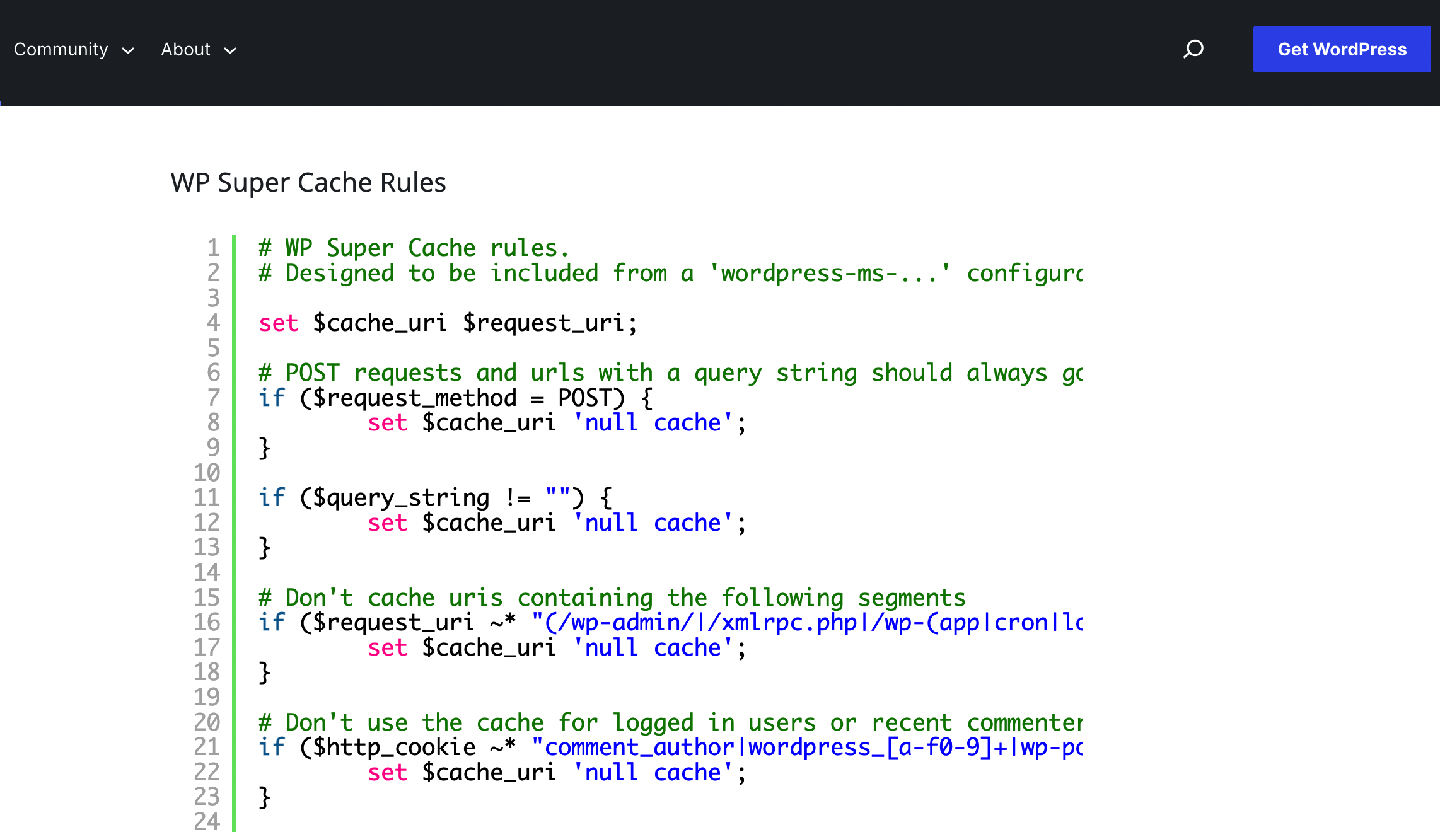The height and width of the screenshot is (832, 1440).
Task: Click the closing brace on line 23
Action: click(263, 797)
